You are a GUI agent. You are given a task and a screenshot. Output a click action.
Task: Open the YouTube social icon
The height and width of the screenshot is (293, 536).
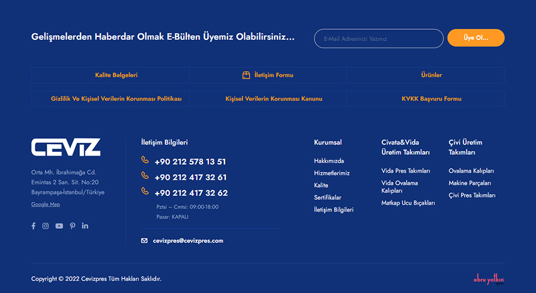coord(59,226)
